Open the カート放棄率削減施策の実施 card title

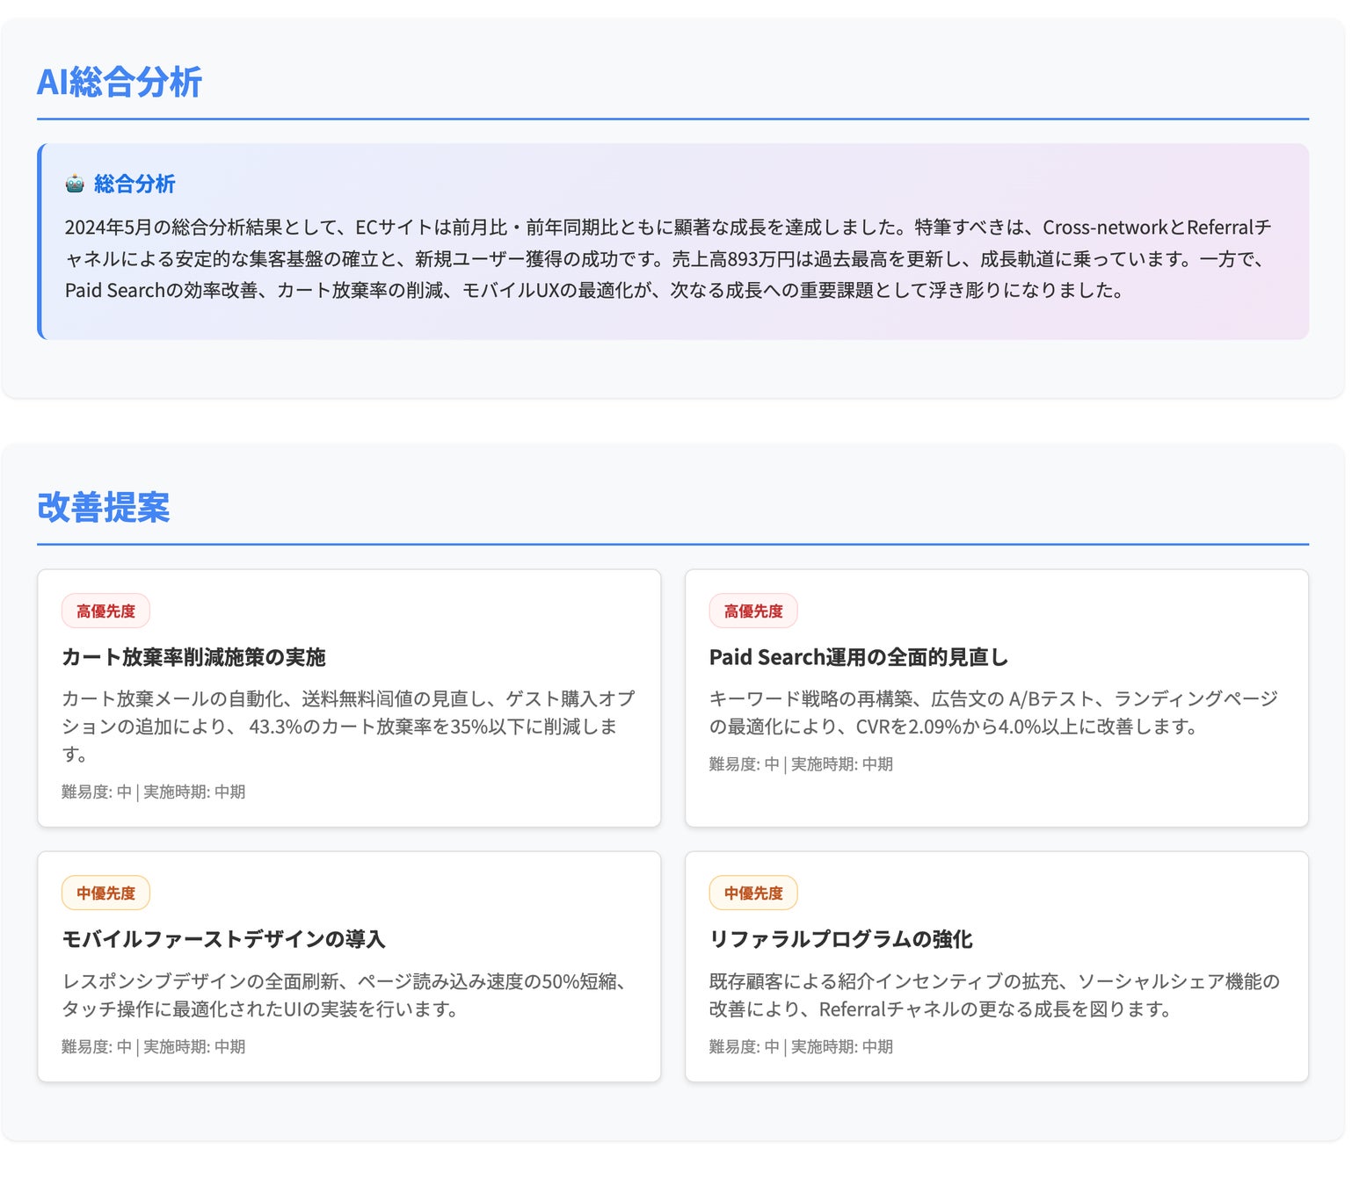coord(193,657)
